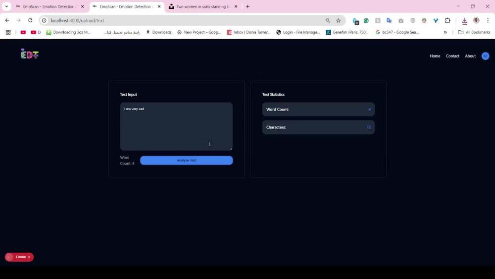Click the Analyze Text button
Image resolution: width=495 pixels, height=279 pixels.
(x=186, y=160)
